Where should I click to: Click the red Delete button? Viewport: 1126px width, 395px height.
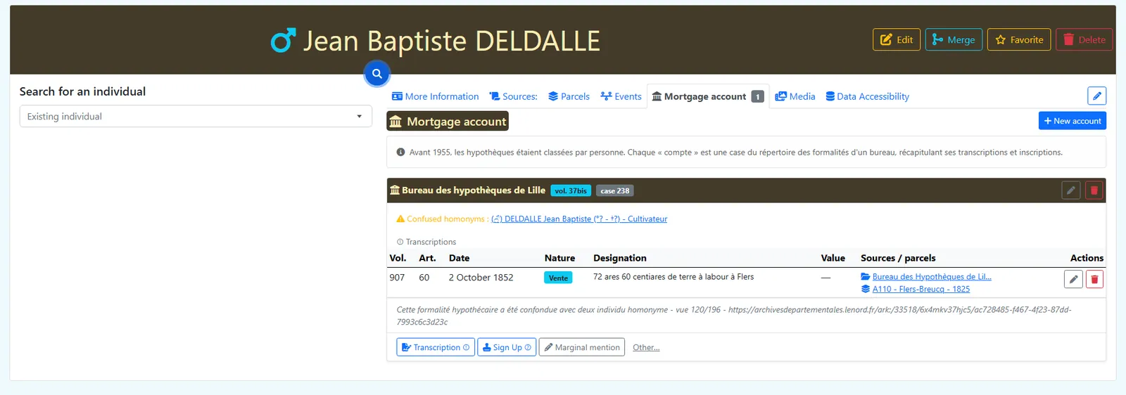coord(1084,39)
